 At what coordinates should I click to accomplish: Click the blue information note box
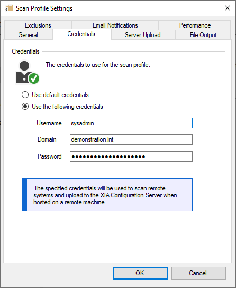tap(107, 195)
